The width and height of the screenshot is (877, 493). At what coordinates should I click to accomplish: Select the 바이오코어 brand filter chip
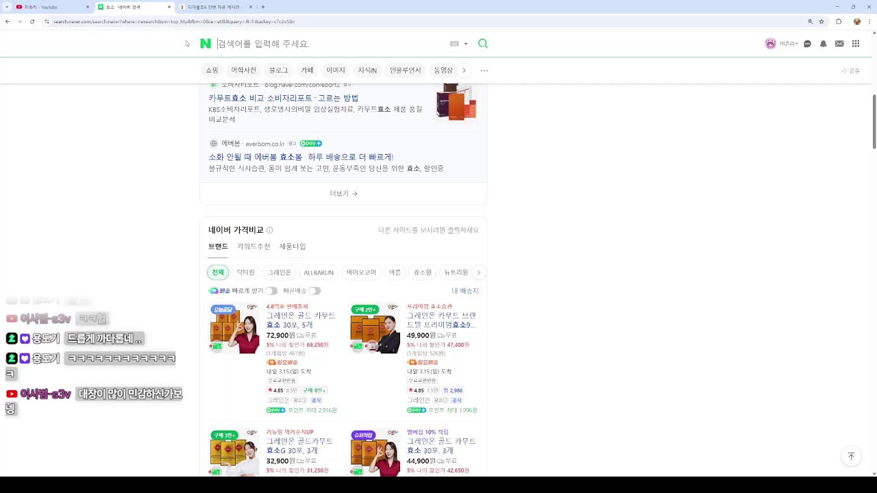click(361, 273)
